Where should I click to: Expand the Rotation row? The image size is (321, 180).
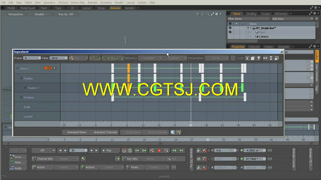21,98
